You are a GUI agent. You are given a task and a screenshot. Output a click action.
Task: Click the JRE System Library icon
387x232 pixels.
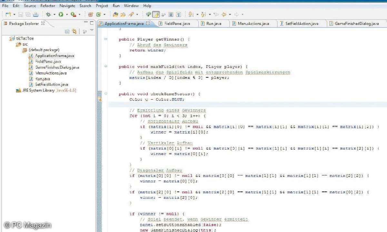tap(18, 90)
